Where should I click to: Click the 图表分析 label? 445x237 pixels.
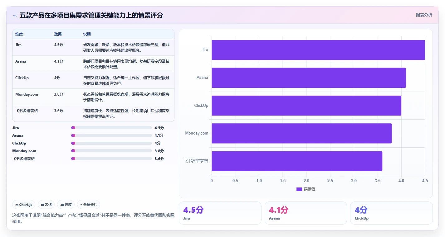point(424,15)
